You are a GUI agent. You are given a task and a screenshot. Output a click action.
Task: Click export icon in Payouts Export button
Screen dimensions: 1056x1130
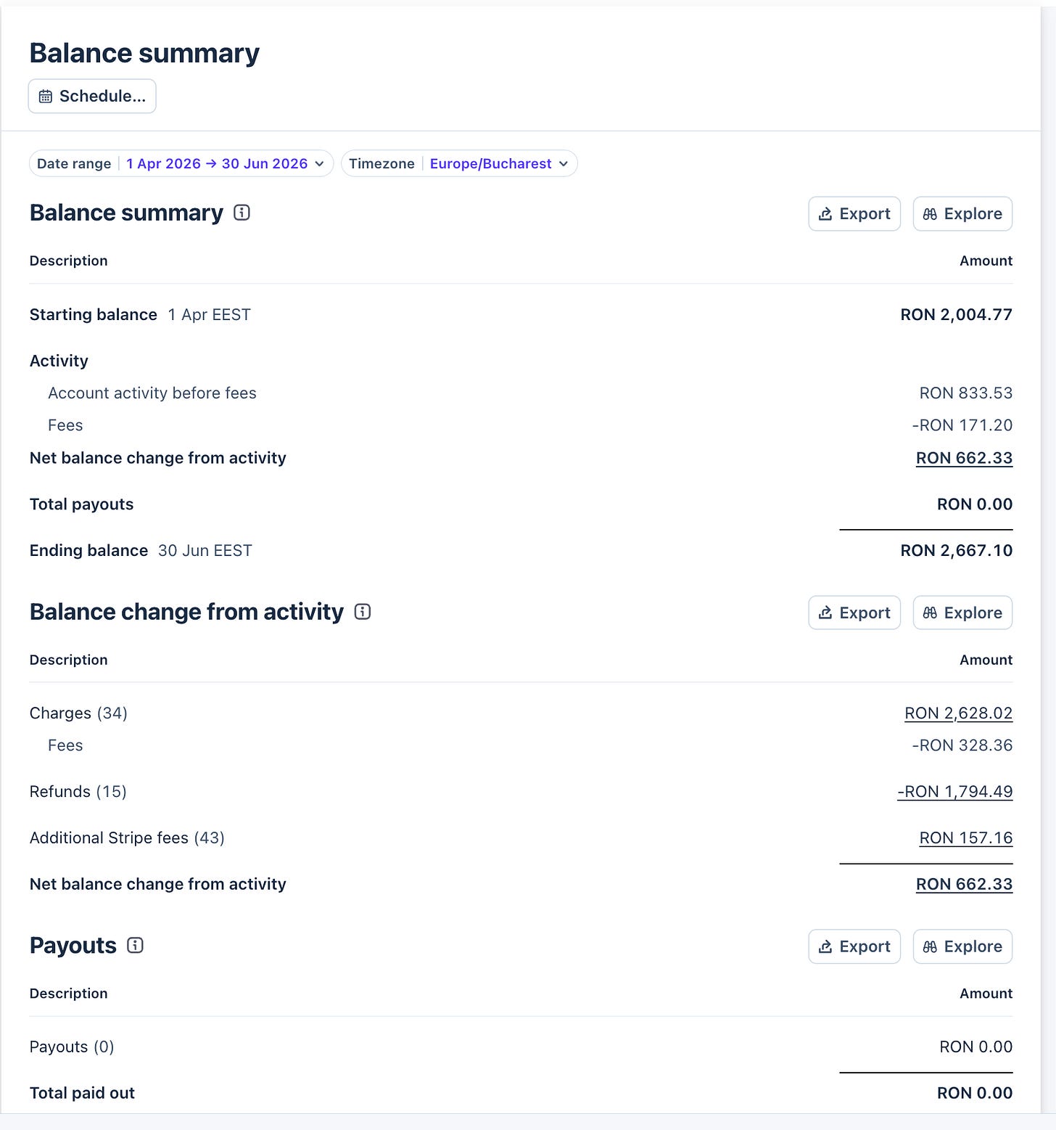tap(825, 946)
